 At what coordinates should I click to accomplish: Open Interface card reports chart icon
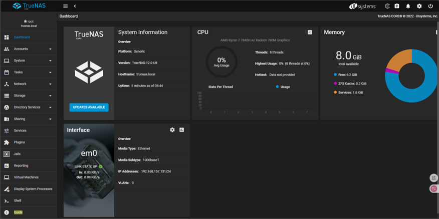[x=181, y=130]
